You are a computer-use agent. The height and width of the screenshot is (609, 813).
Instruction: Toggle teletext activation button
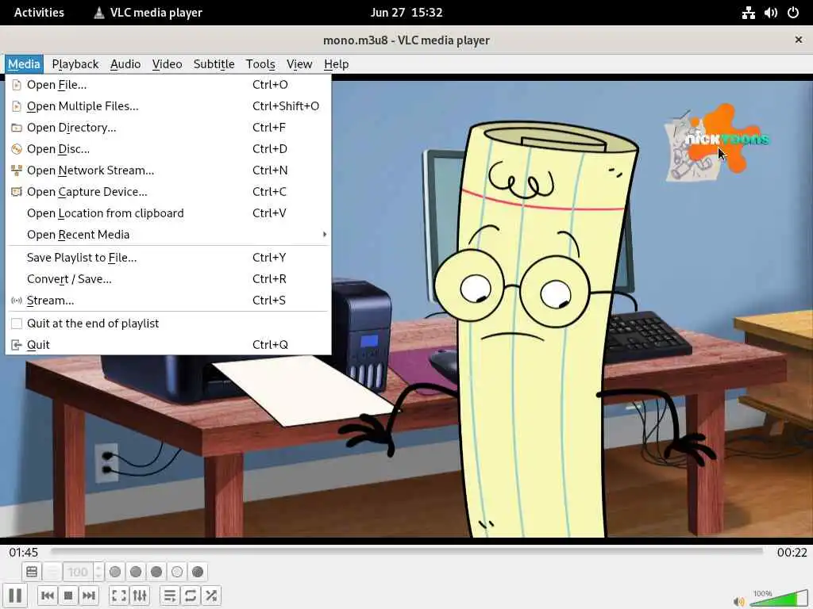(x=32, y=572)
